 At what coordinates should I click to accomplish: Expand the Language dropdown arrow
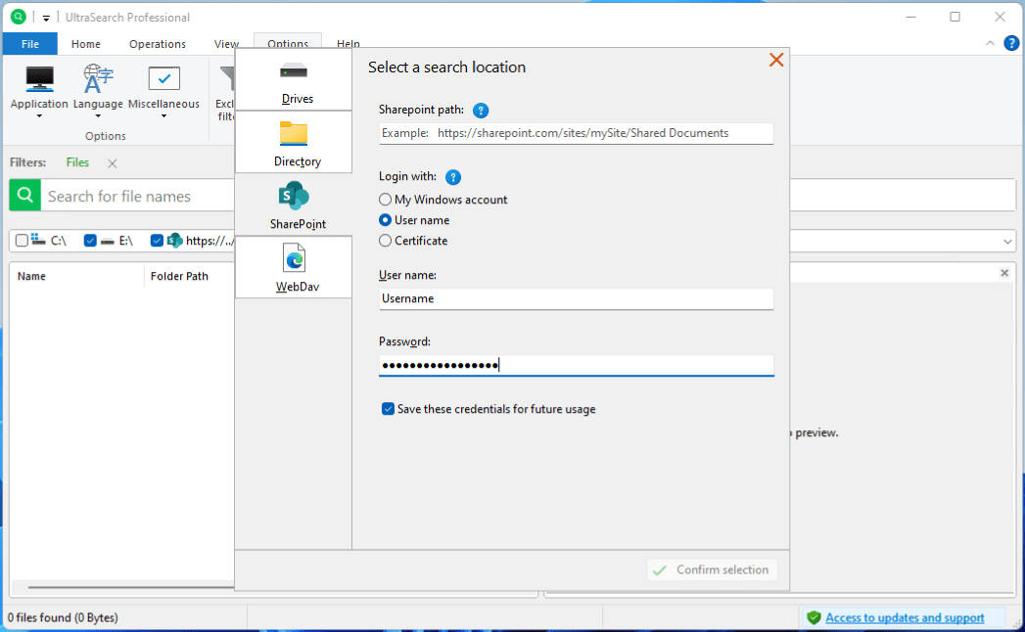click(98, 116)
